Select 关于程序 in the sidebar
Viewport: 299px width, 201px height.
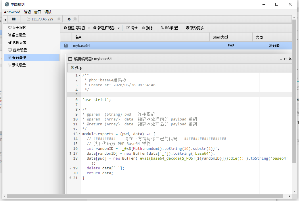tap(32, 28)
